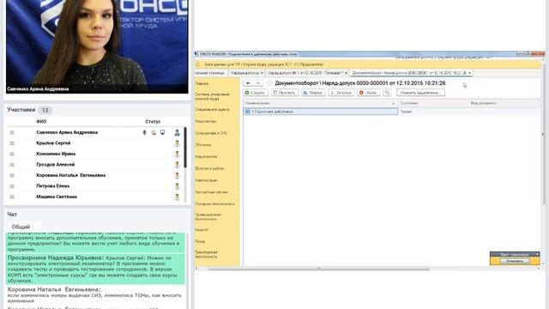Click the 'Подбор' toolbar button
The width and height of the screenshot is (549, 309).
[313, 93]
